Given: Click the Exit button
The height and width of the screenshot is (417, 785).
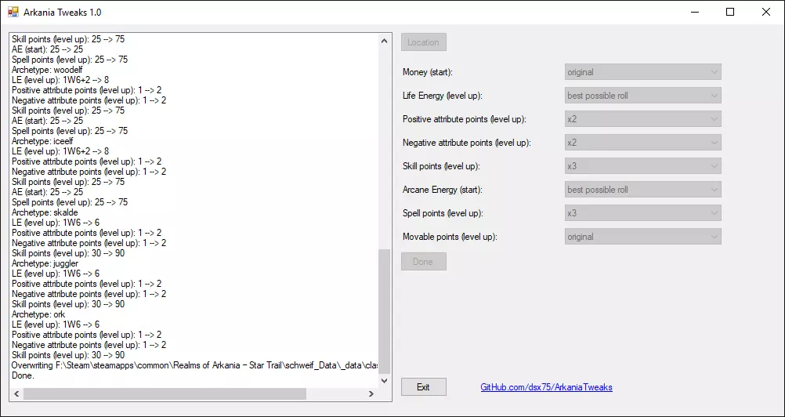Looking at the screenshot, I should (x=424, y=387).
